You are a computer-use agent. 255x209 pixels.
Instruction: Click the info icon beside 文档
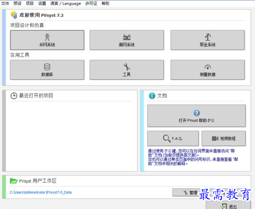click(x=152, y=96)
